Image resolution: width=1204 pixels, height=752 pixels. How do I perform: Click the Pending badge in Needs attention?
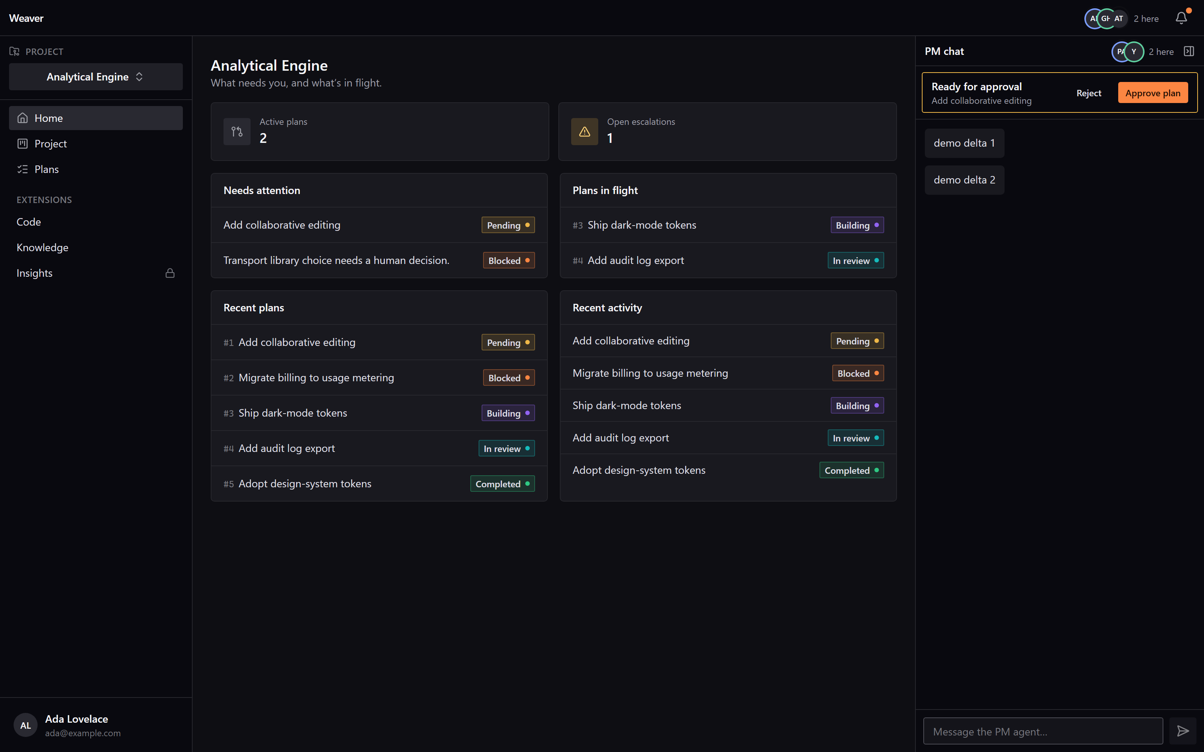pos(508,225)
